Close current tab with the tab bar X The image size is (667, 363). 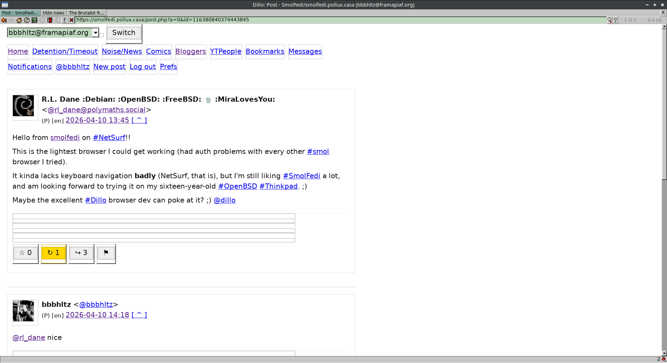point(663,13)
